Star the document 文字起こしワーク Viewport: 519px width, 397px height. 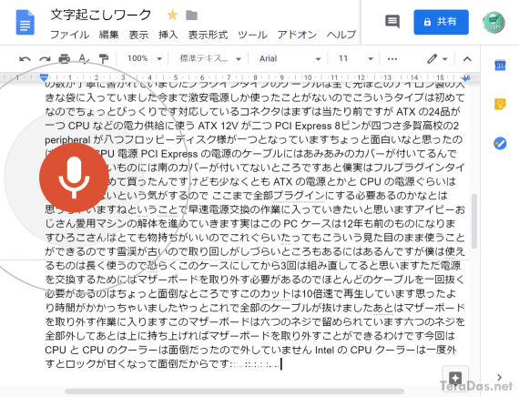pos(172,15)
